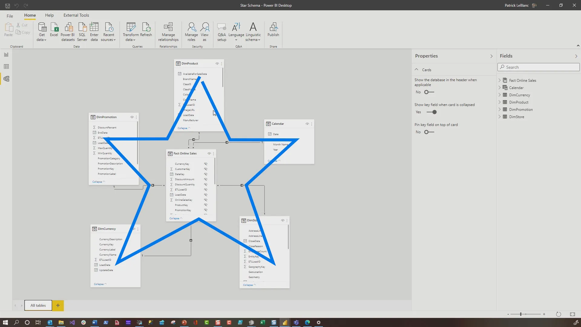Open the File menu

tap(10, 16)
